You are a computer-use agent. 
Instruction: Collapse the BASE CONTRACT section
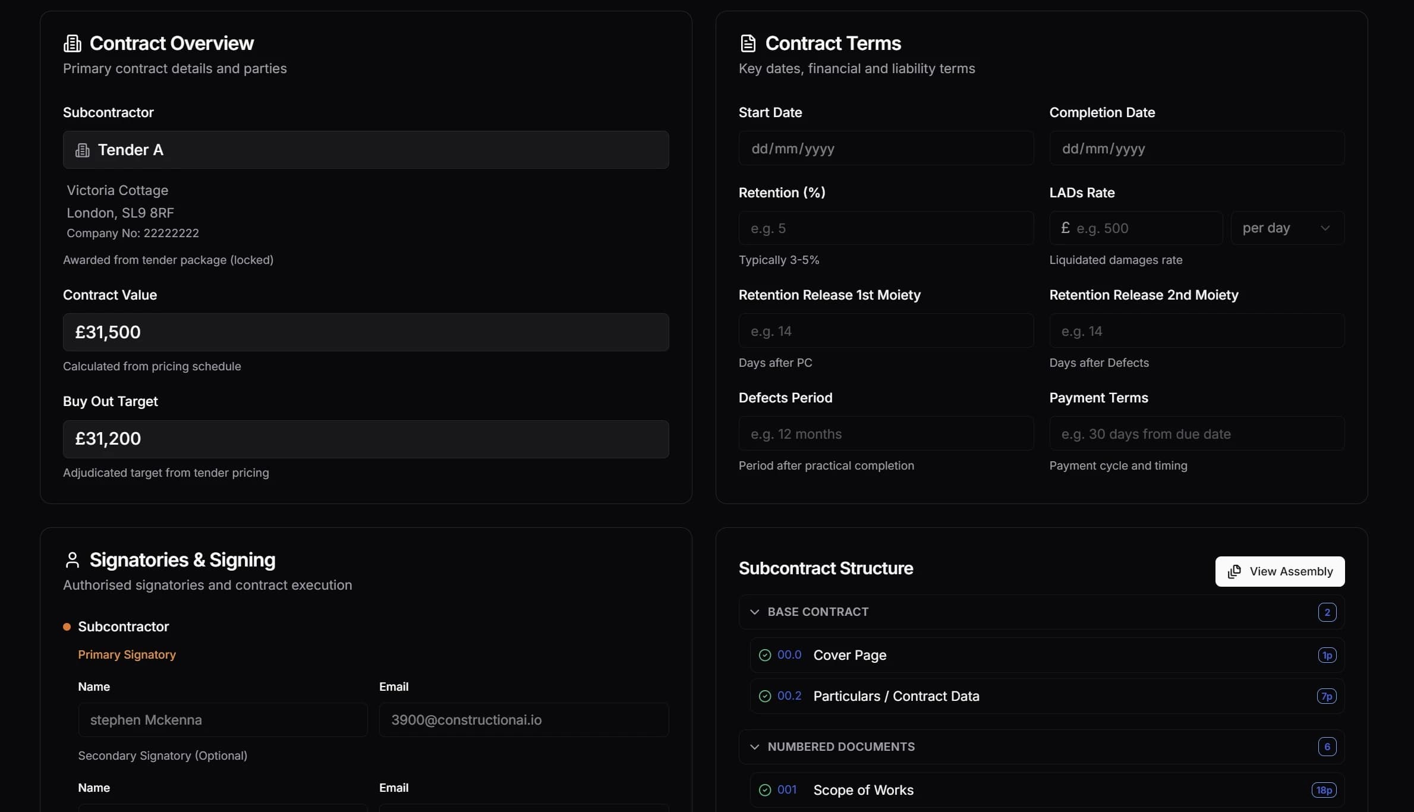coord(754,612)
